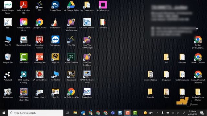Open CMS Power Library Plus shortcut
The width and height of the screenshot is (207, 116).
(x=24, y=94)
